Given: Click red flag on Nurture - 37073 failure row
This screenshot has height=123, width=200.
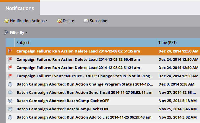Looking at the screenshot, I should pyautogui.click(x=10, y=76).
